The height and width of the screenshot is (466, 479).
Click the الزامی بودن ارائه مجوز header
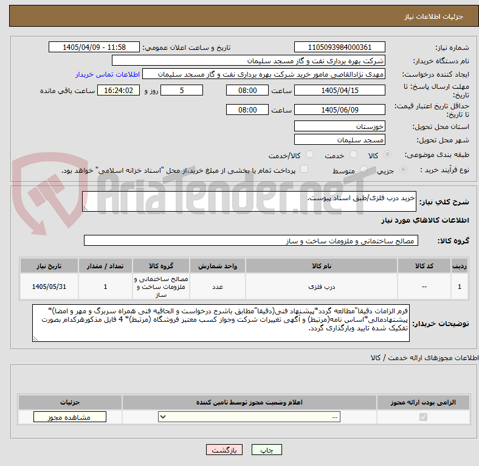(x=423, y=402)
